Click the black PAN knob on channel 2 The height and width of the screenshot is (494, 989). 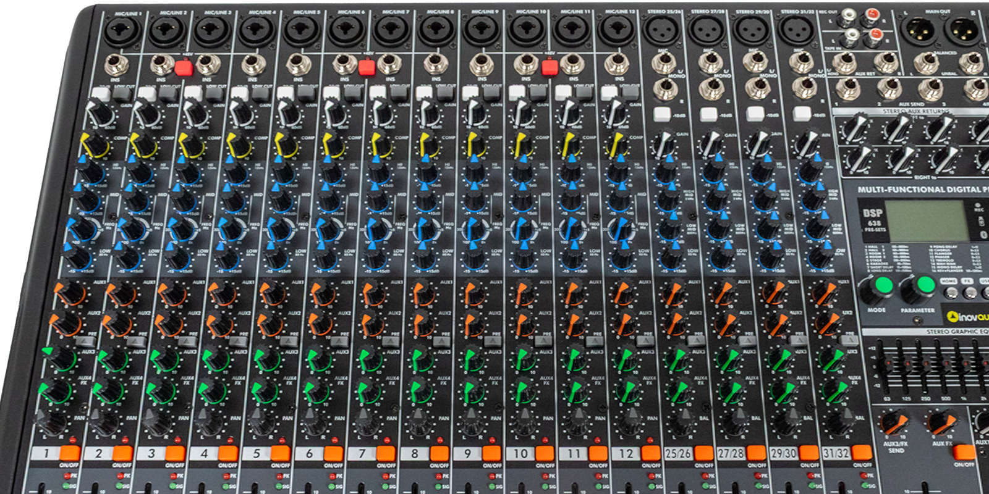click(x=104, y=424)
